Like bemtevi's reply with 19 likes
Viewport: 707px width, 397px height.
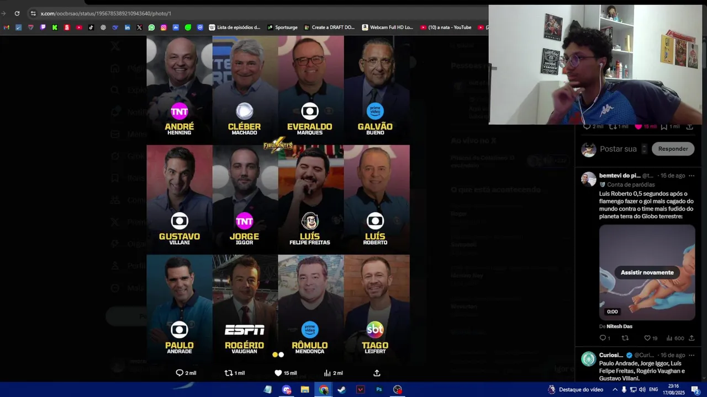[x=651, y=338]
